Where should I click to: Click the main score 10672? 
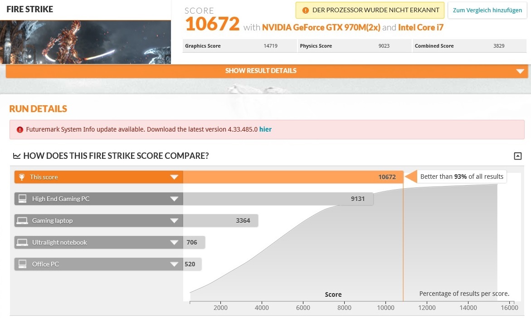click(x=212, y=24)
